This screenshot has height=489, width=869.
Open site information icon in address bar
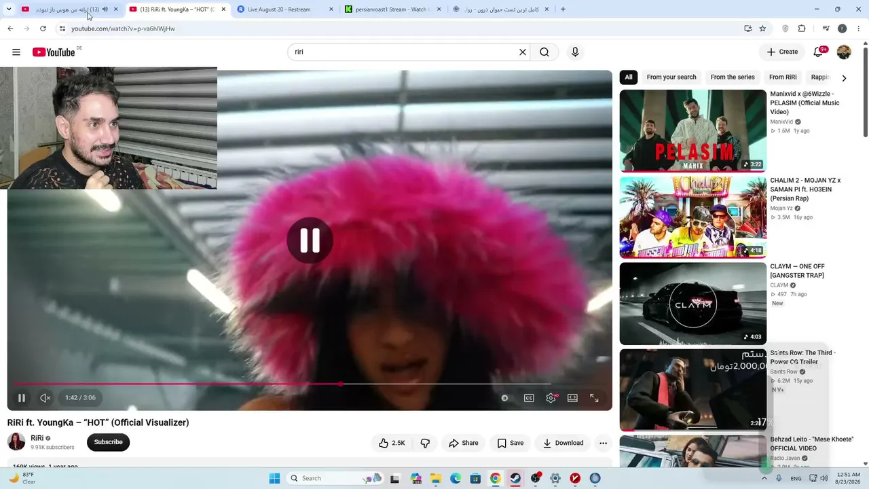(62, 29)
